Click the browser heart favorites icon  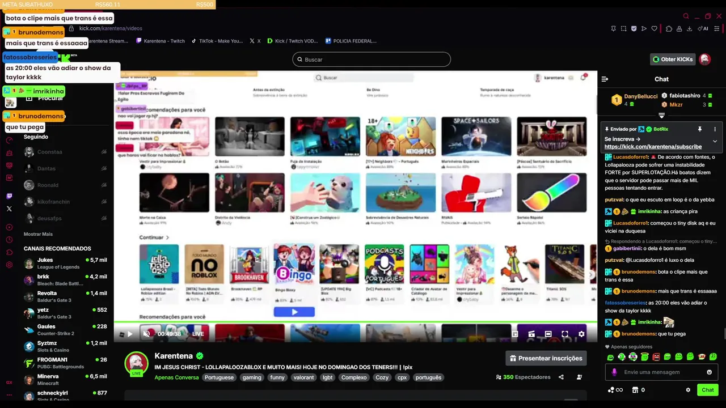tap(654, 28)
